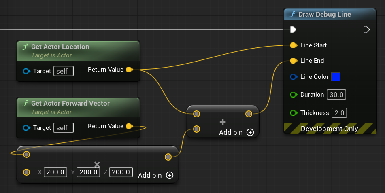Click Get Actor Location Return Value pin
385x193 pixels.
[129, 70]
